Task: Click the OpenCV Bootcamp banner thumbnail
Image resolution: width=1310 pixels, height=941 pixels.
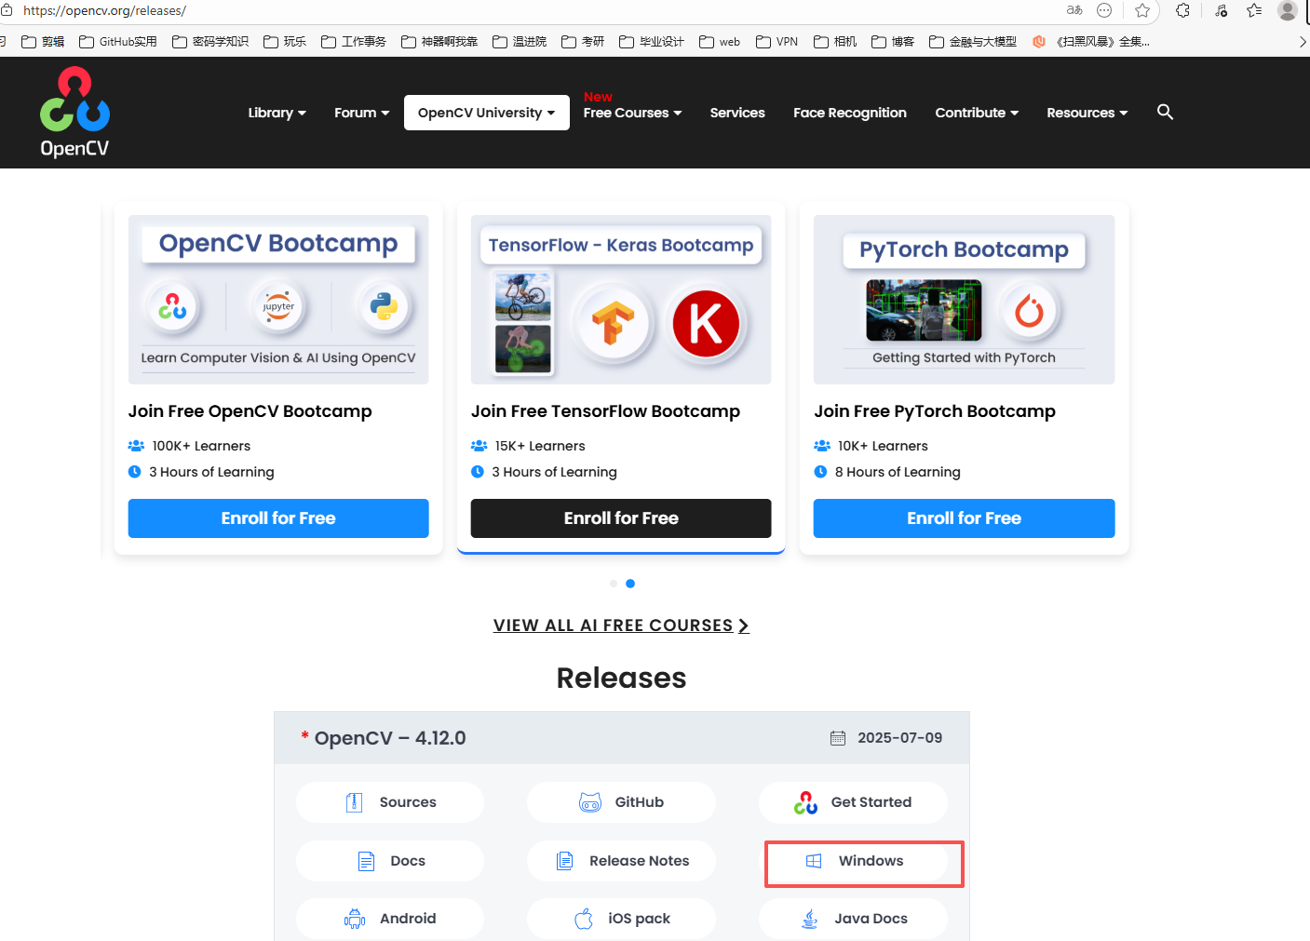Action: pyautogui.click(x=278, y=300)
